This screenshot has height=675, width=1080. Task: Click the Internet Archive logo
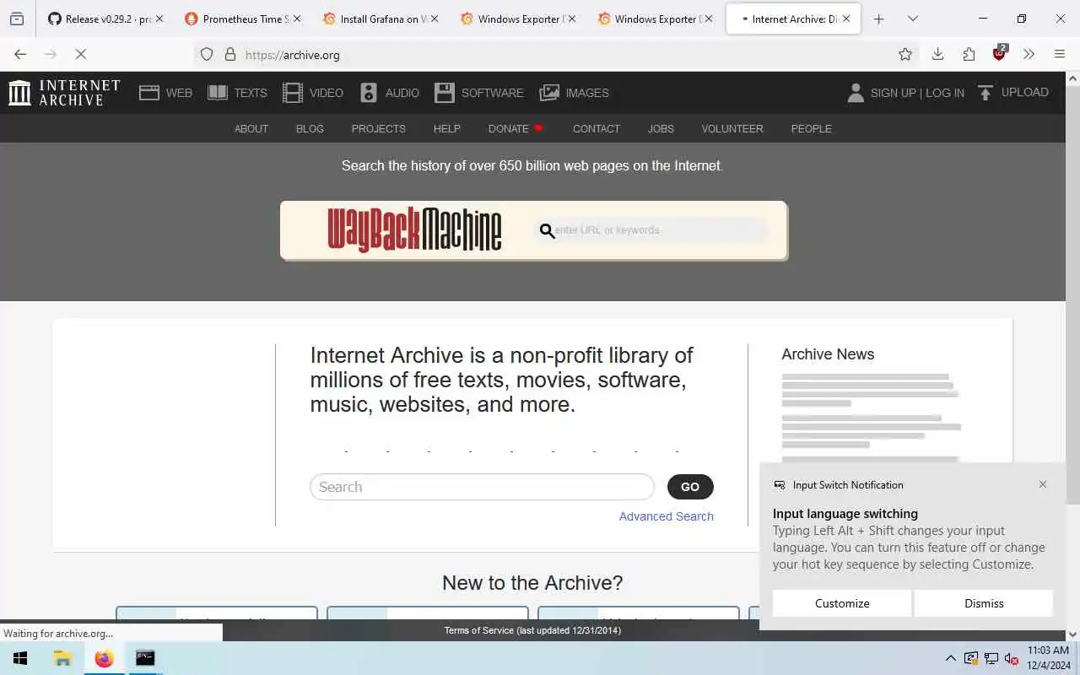[64, 93]
